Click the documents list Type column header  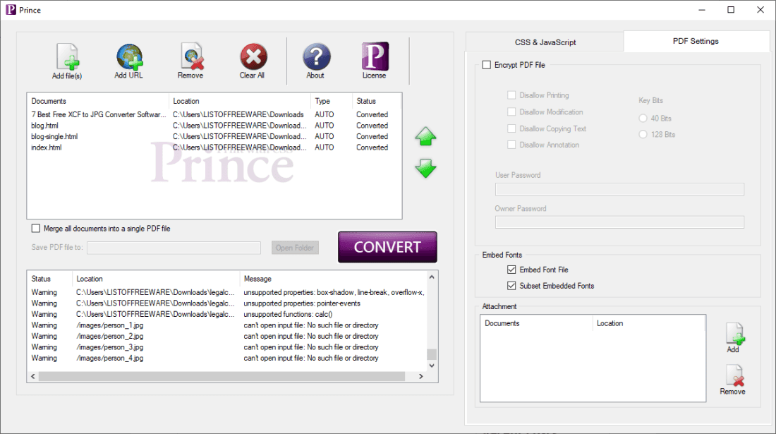(x=332, y=101)
